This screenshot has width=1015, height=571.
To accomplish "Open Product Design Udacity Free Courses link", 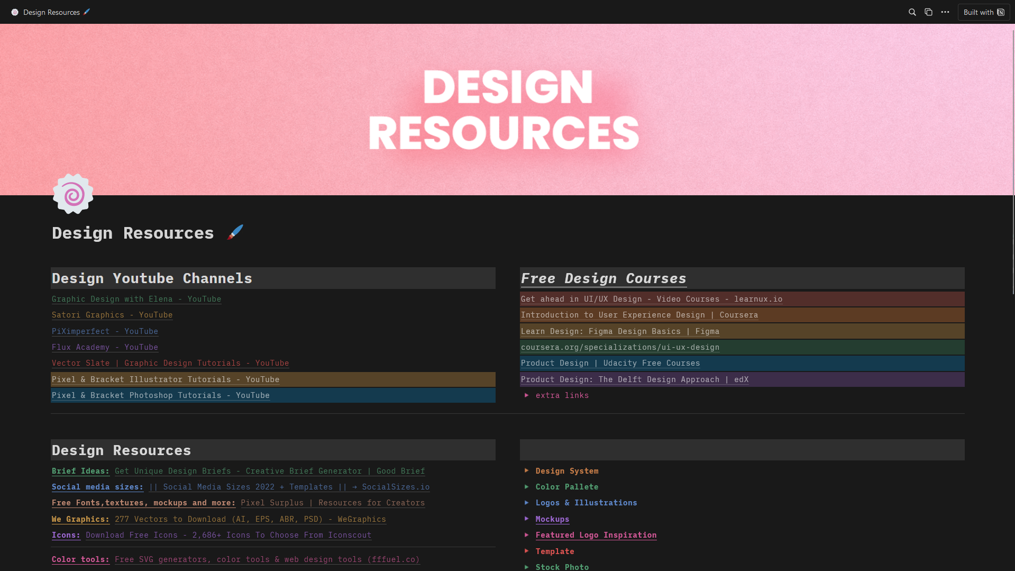I will click(610, 363).
